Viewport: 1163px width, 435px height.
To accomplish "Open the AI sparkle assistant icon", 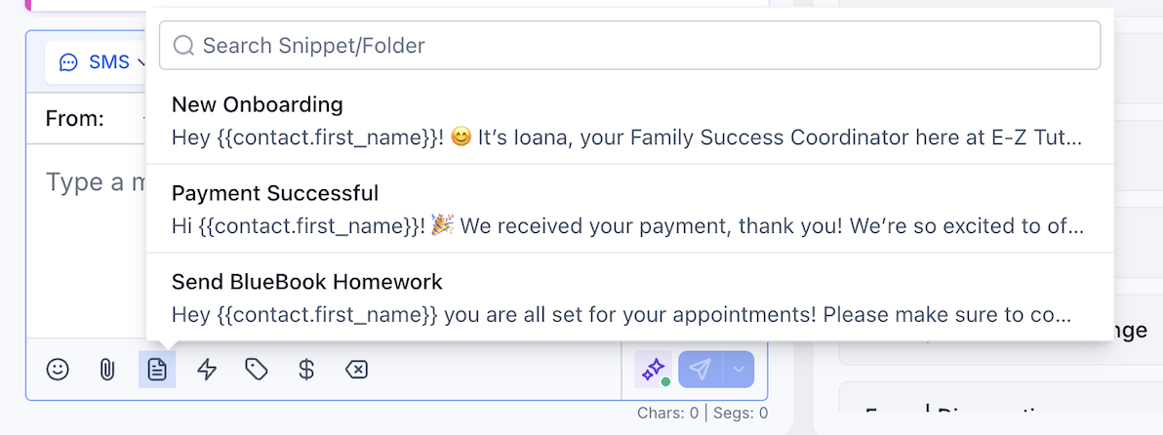I will (654, 369).
